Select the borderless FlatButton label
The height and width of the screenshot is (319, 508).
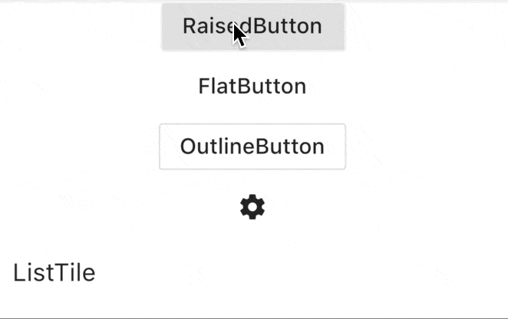click(252, 87)
